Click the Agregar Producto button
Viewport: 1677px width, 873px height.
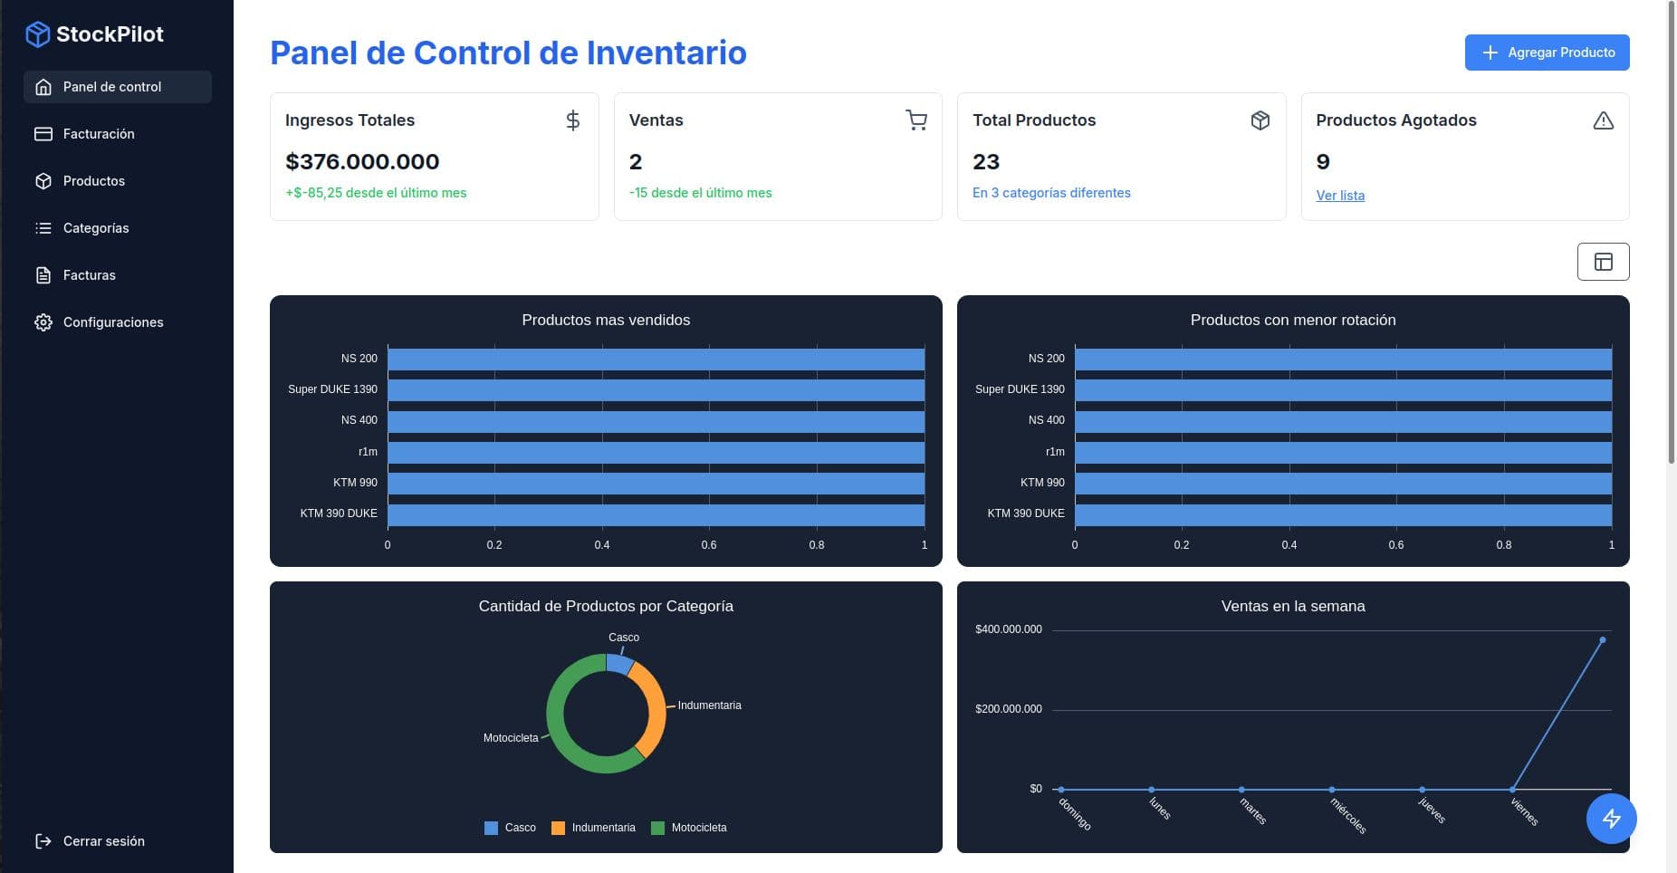pos(1547,53)
